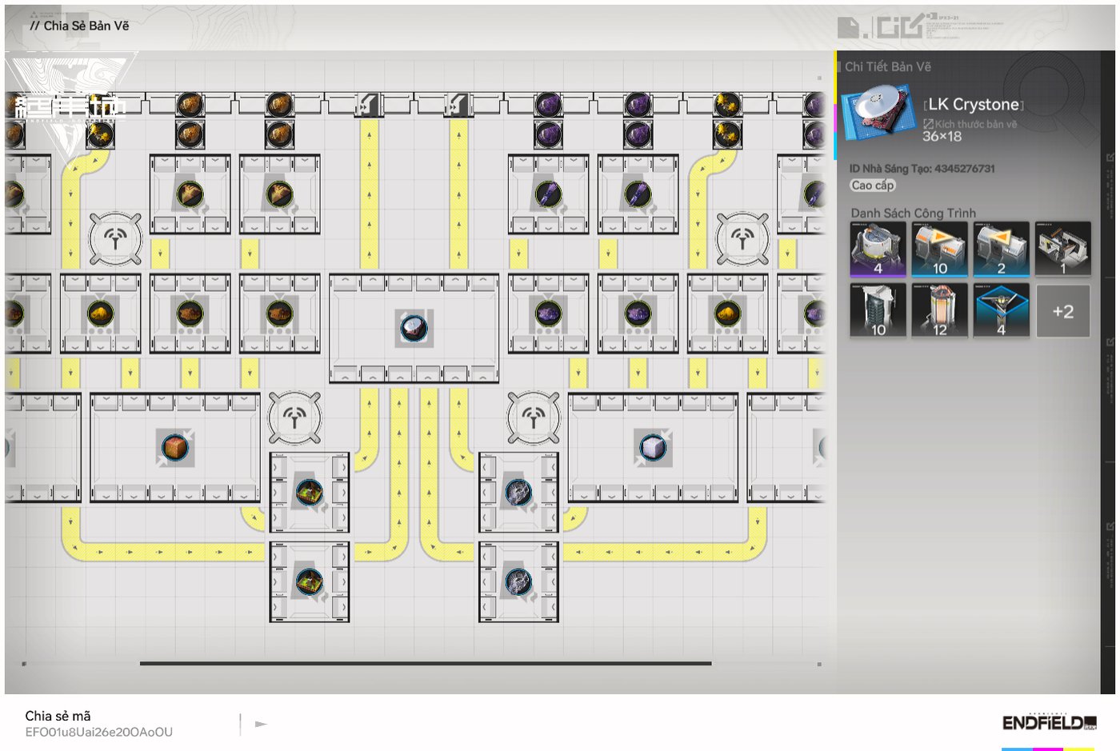
Task: Select the blue-framed pylon tile with count 4
Action: (1001, 310)
